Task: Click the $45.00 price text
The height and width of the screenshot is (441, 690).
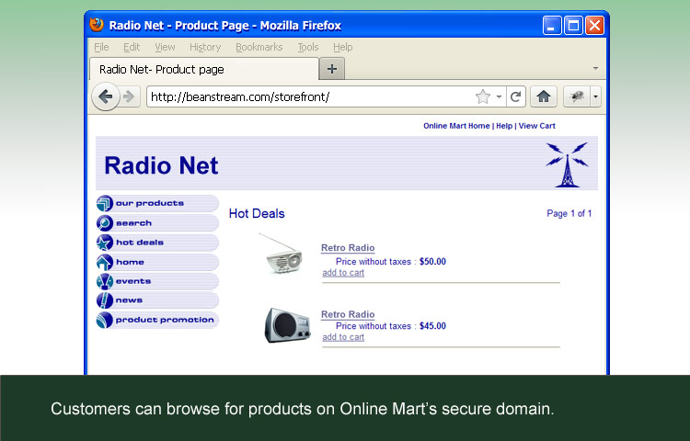Action: 432,326
